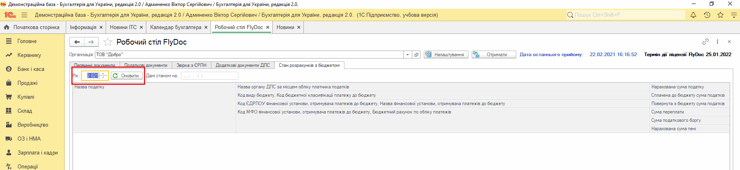Switch to the Інформація tab
This screenshot has width=740, height=170.
point(83,27)
